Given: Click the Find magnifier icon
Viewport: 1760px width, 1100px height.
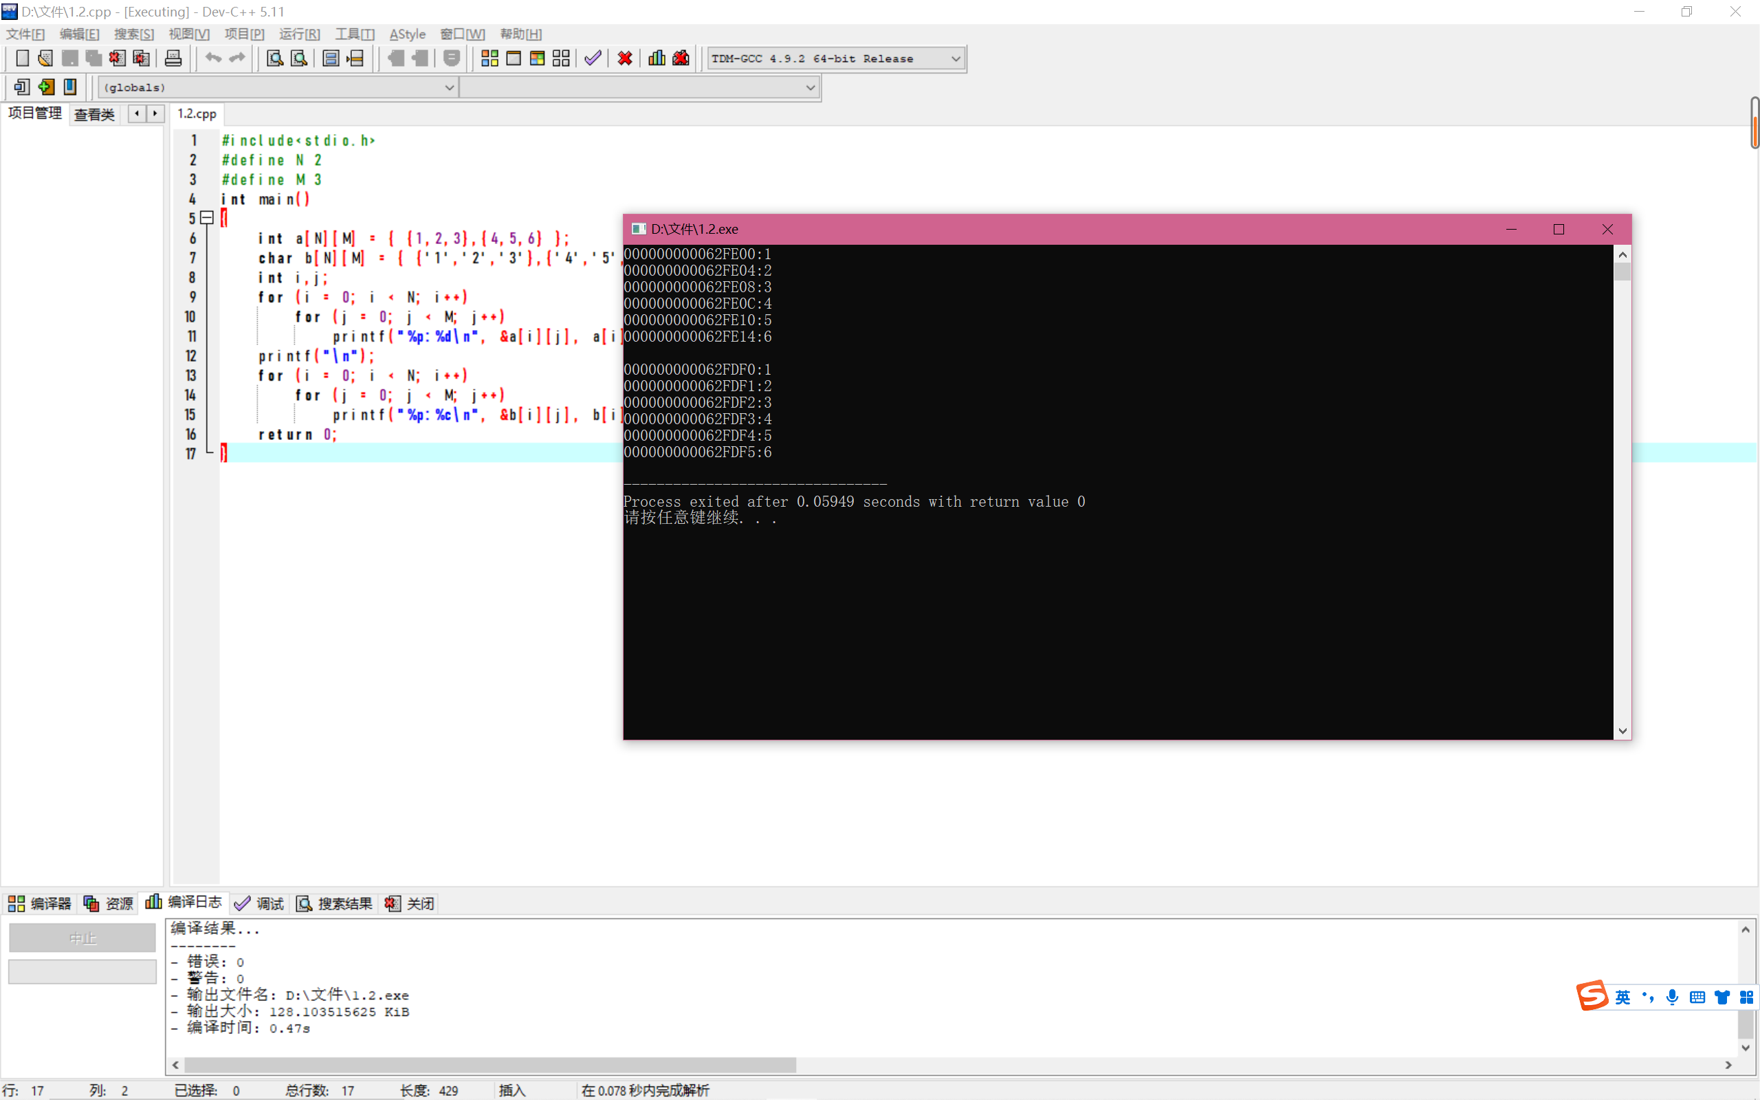Looking at the screenshot, I should click(x=274, y=58).
